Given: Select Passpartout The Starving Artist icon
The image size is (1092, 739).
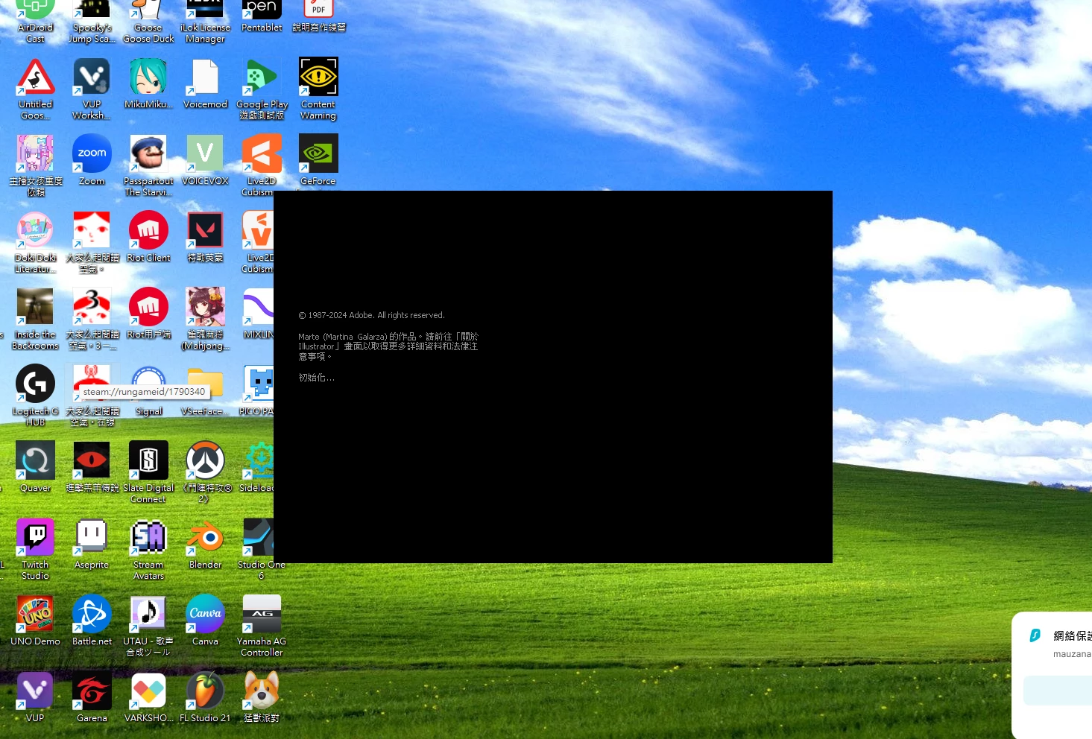Looking at the screenshot, I should tap(148, 165).
